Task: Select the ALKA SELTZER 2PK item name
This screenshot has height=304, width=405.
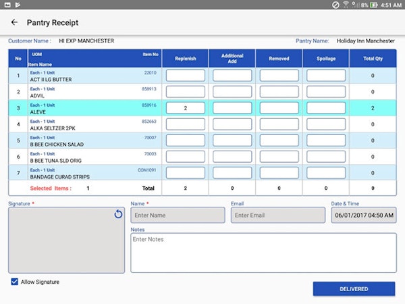Action: coord(53,128)
